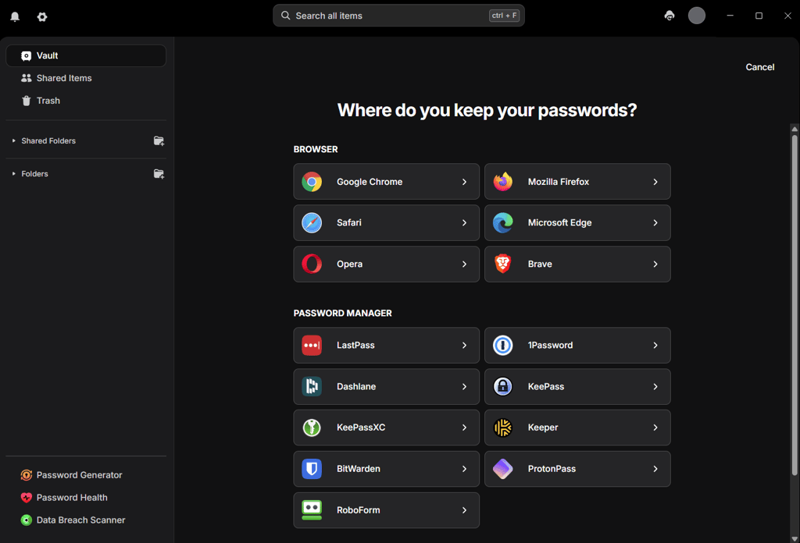Choose ProtonPass as import source
The height and width of the screenshot is (543, 800).
pos(577,469)
